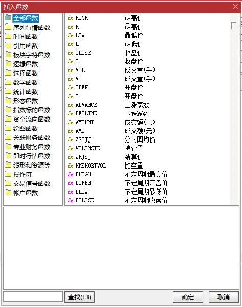Click the fx icon beside OPEN
The image size is (242, 307).
(70, 87)
